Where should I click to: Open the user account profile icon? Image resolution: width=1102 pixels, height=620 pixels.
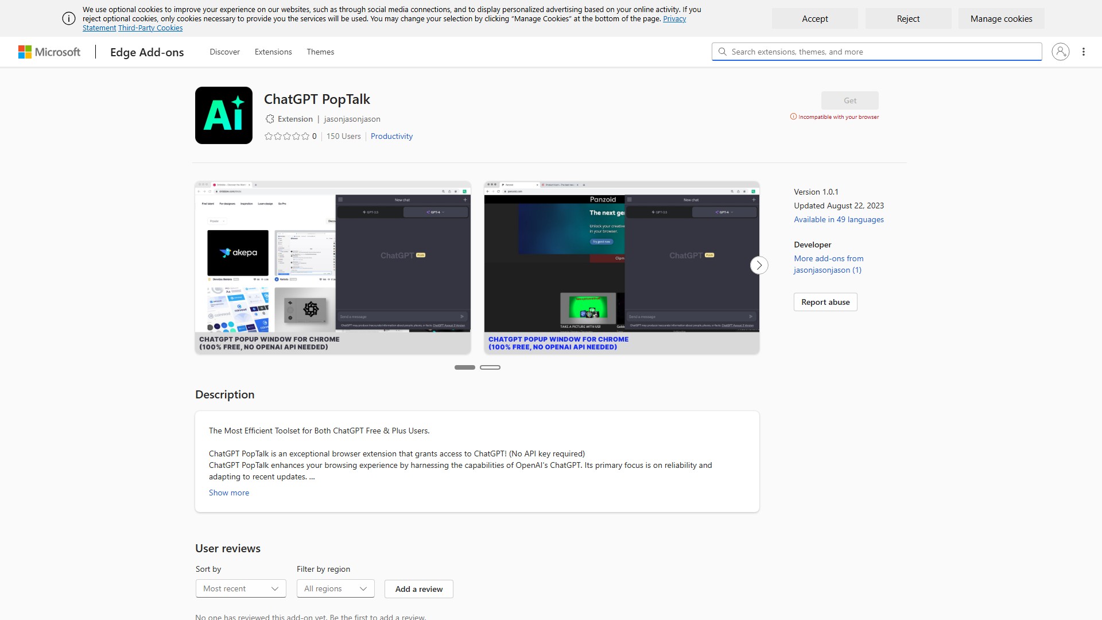(x=1060, y=52)
